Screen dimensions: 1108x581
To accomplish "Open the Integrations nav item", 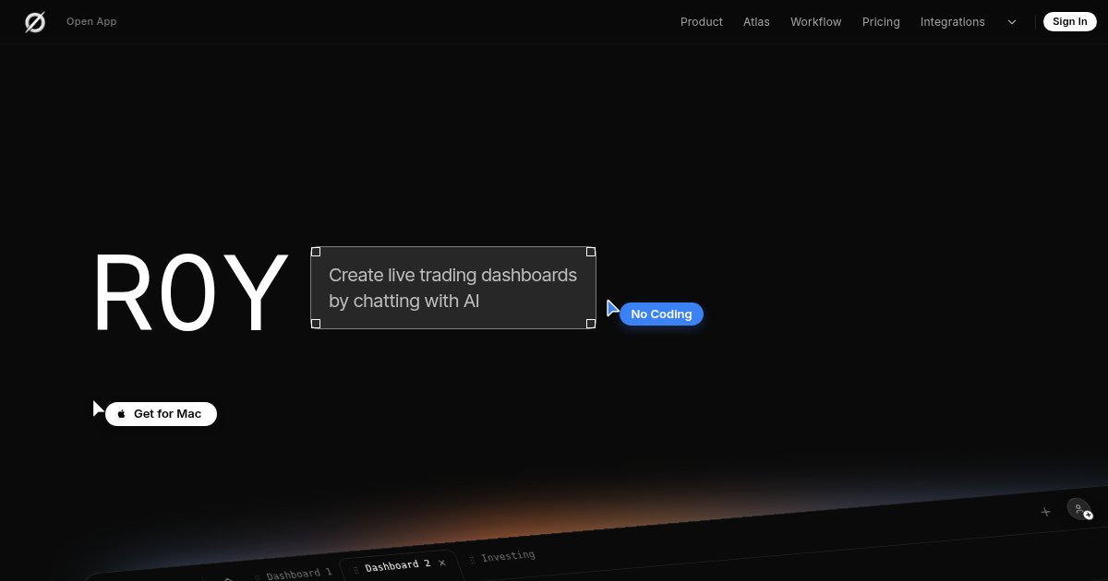I will [953, 22].
